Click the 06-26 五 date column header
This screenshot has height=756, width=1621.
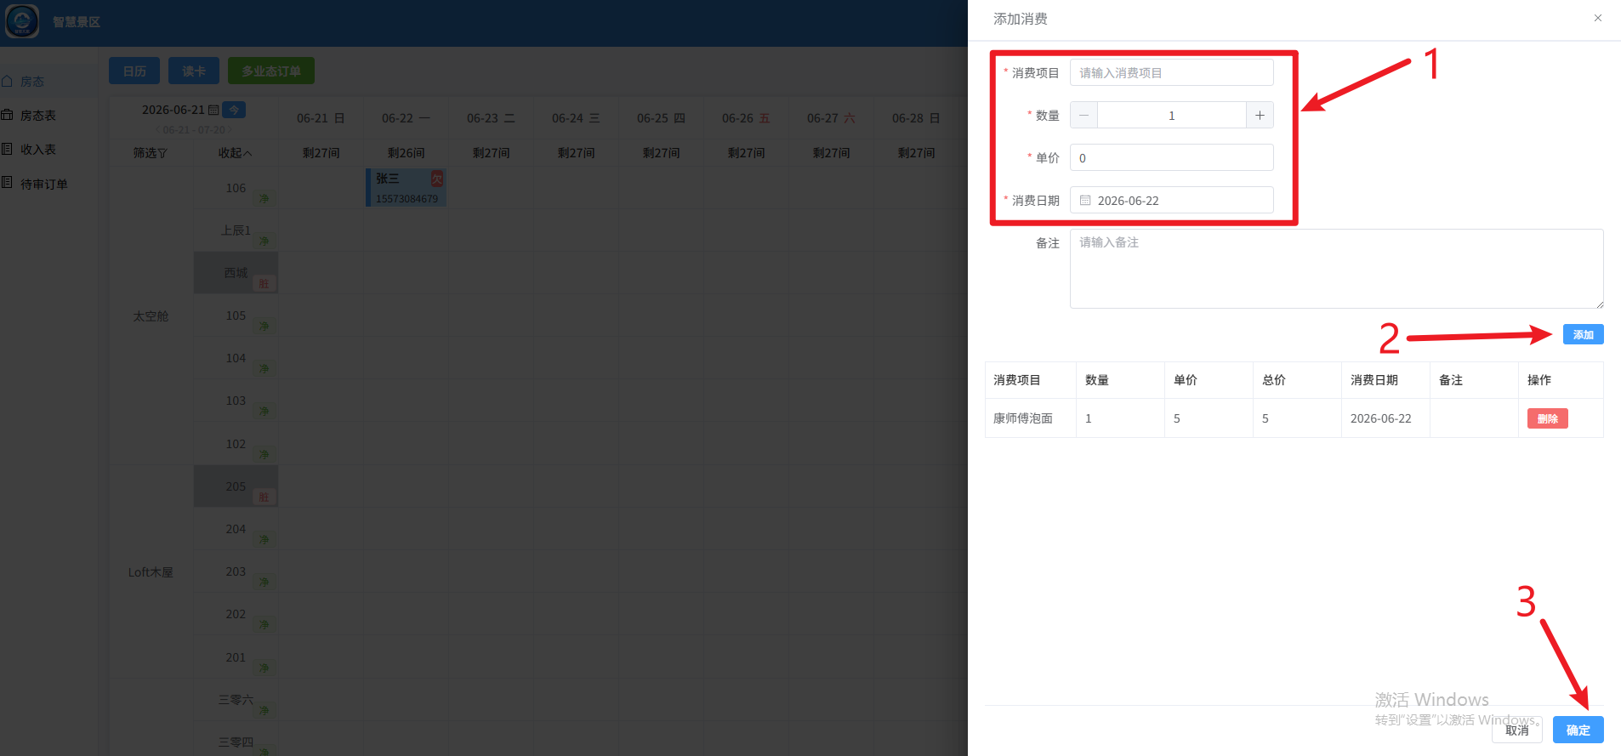pos(746,118)
